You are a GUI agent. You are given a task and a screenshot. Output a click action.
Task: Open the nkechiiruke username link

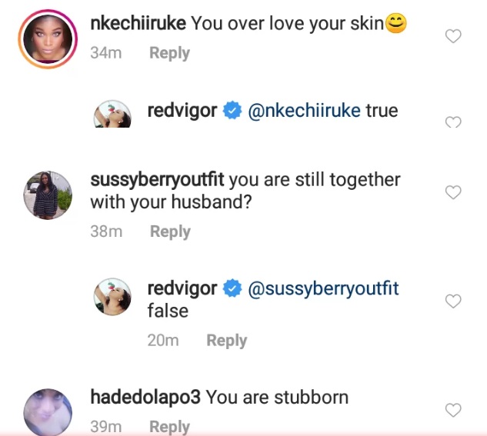coord(138,23)
